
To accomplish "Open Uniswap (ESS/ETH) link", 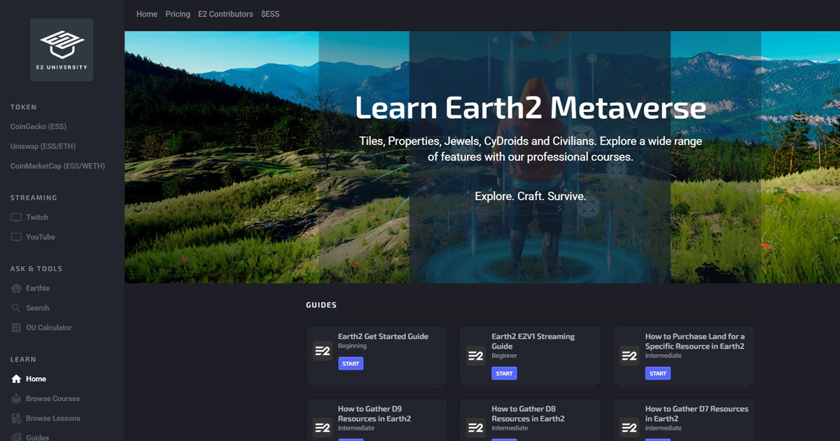I will [43, 146].
